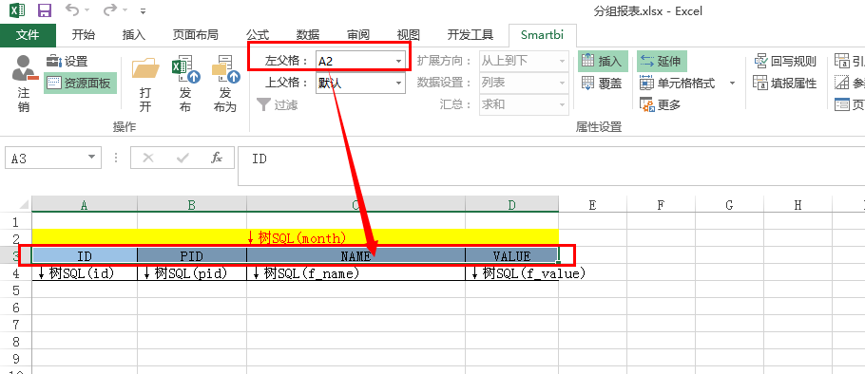Image resolution: width=865 pixels, height=374 pixels.
Task: Switch to the 公式 ribbon tab
Action: [x=257, y=35]
